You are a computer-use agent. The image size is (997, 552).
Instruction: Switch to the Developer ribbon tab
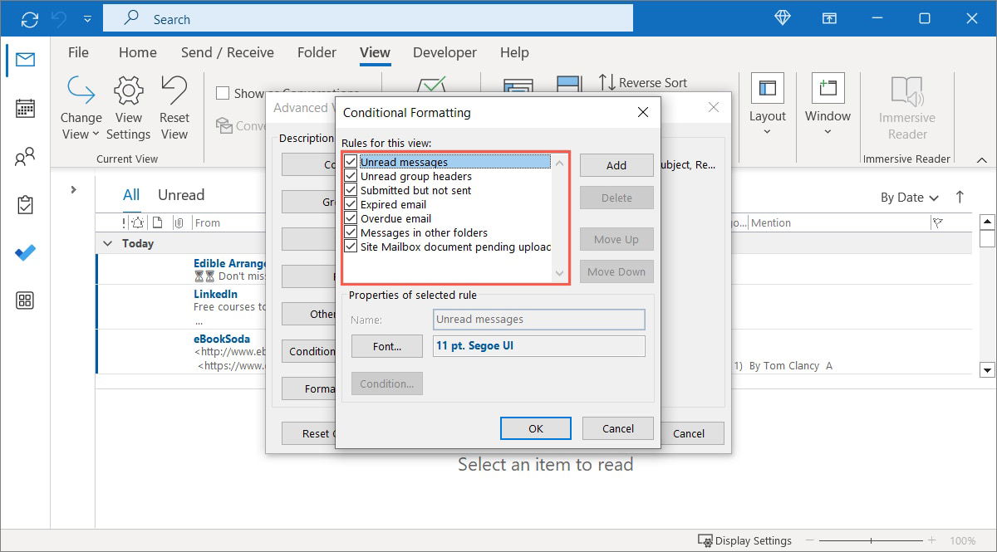pos(444,52)
